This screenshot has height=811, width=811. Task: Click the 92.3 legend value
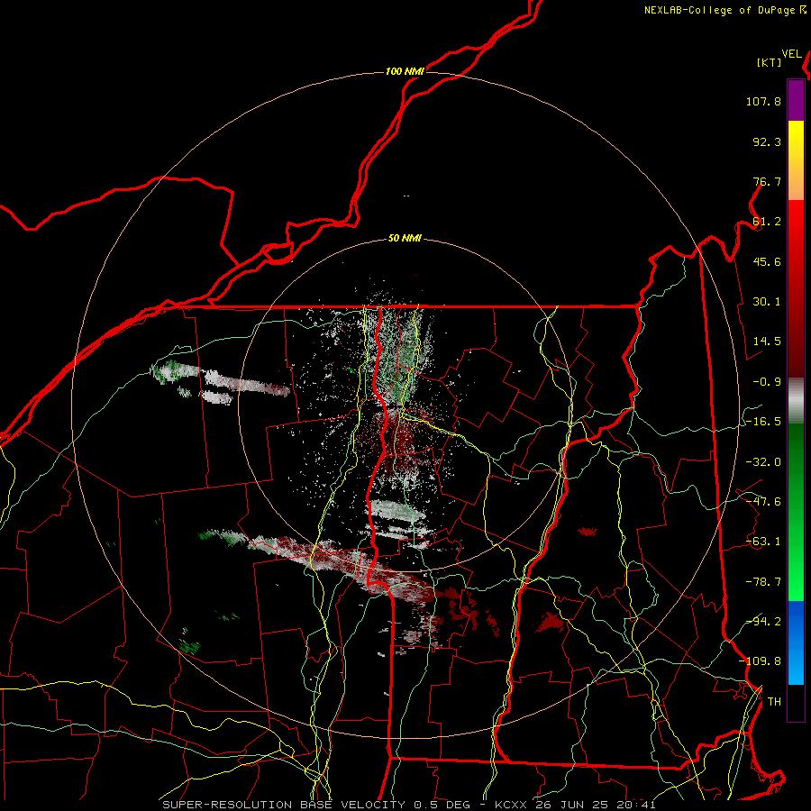click(767, 141)
